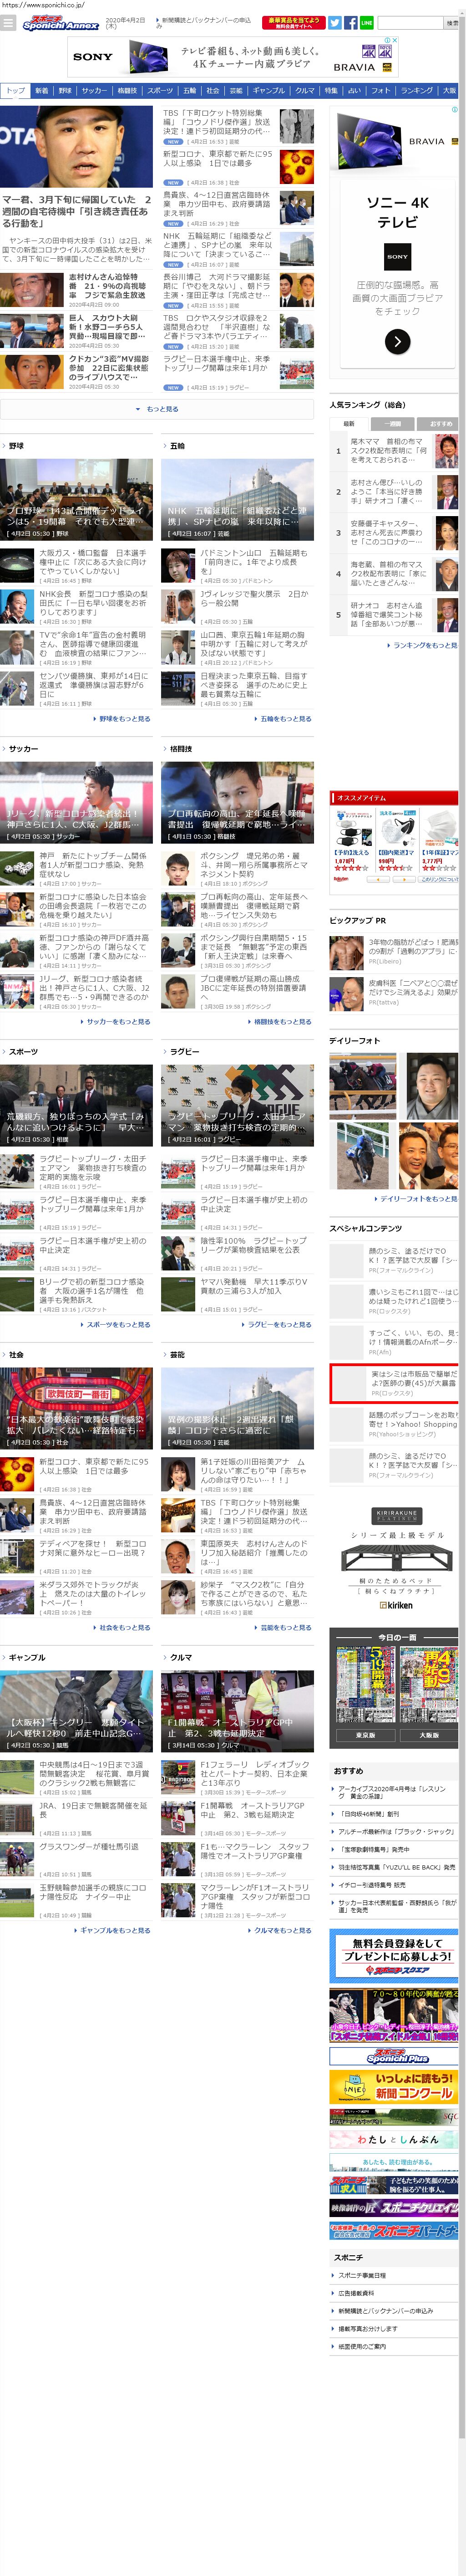The image size is (466, 2576).
Task: Open the 野球 section heading
Action: (x=16, y=446)
